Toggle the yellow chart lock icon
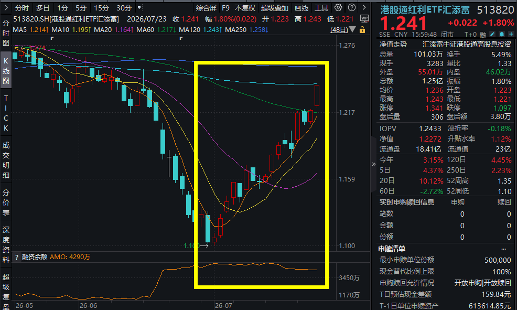 pyautogui.click(x=362, y=30)
